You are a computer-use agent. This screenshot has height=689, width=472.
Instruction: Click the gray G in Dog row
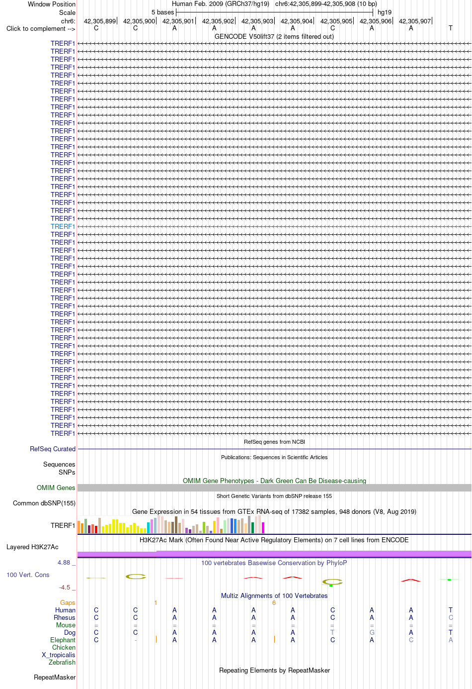[372, 633]
